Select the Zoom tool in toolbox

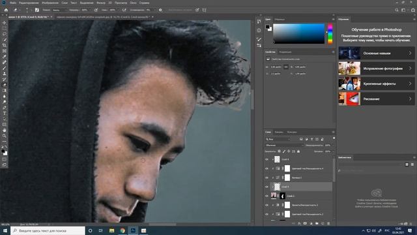tap(5, 136)
